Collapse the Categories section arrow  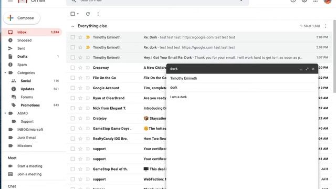pyautogui.click(x=5, y=73)
